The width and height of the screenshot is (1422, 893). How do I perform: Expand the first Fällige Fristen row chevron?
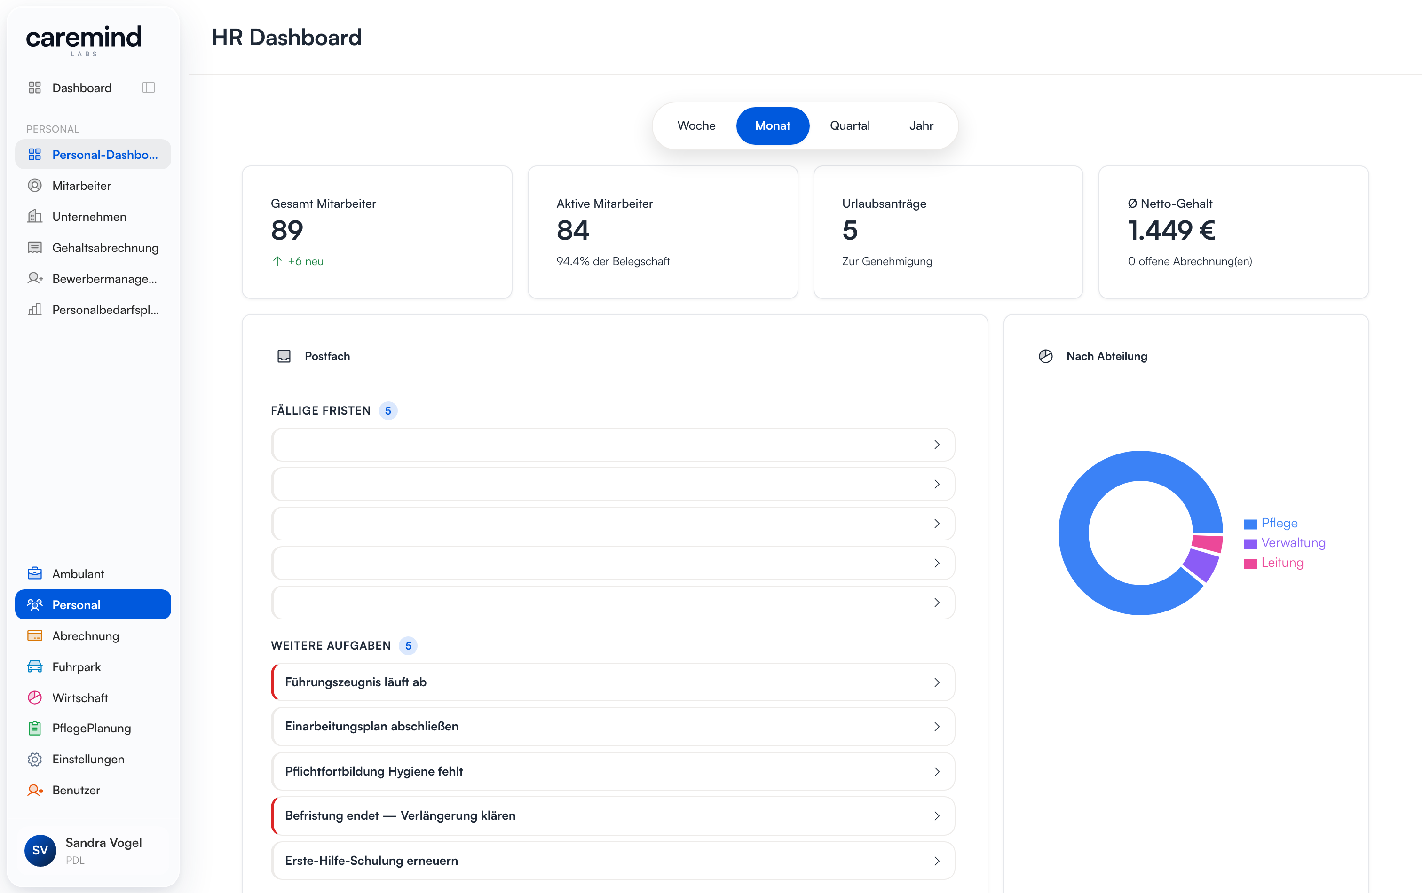937,445
